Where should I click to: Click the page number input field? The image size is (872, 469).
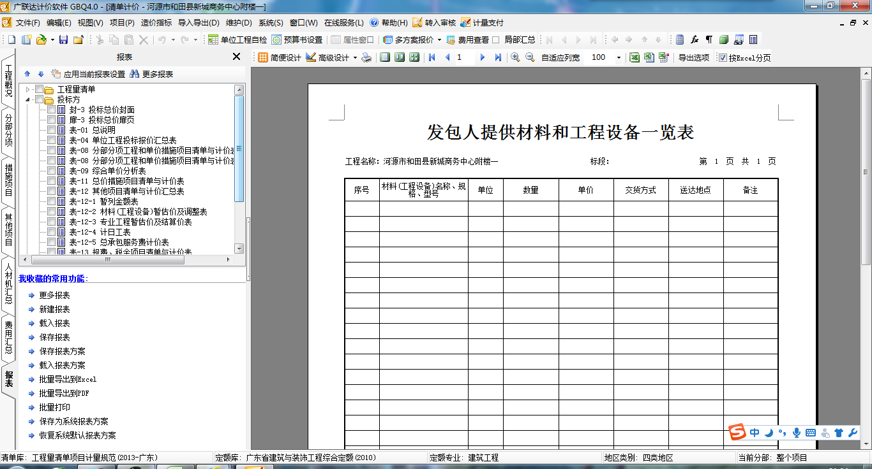(x=465, y=57)
